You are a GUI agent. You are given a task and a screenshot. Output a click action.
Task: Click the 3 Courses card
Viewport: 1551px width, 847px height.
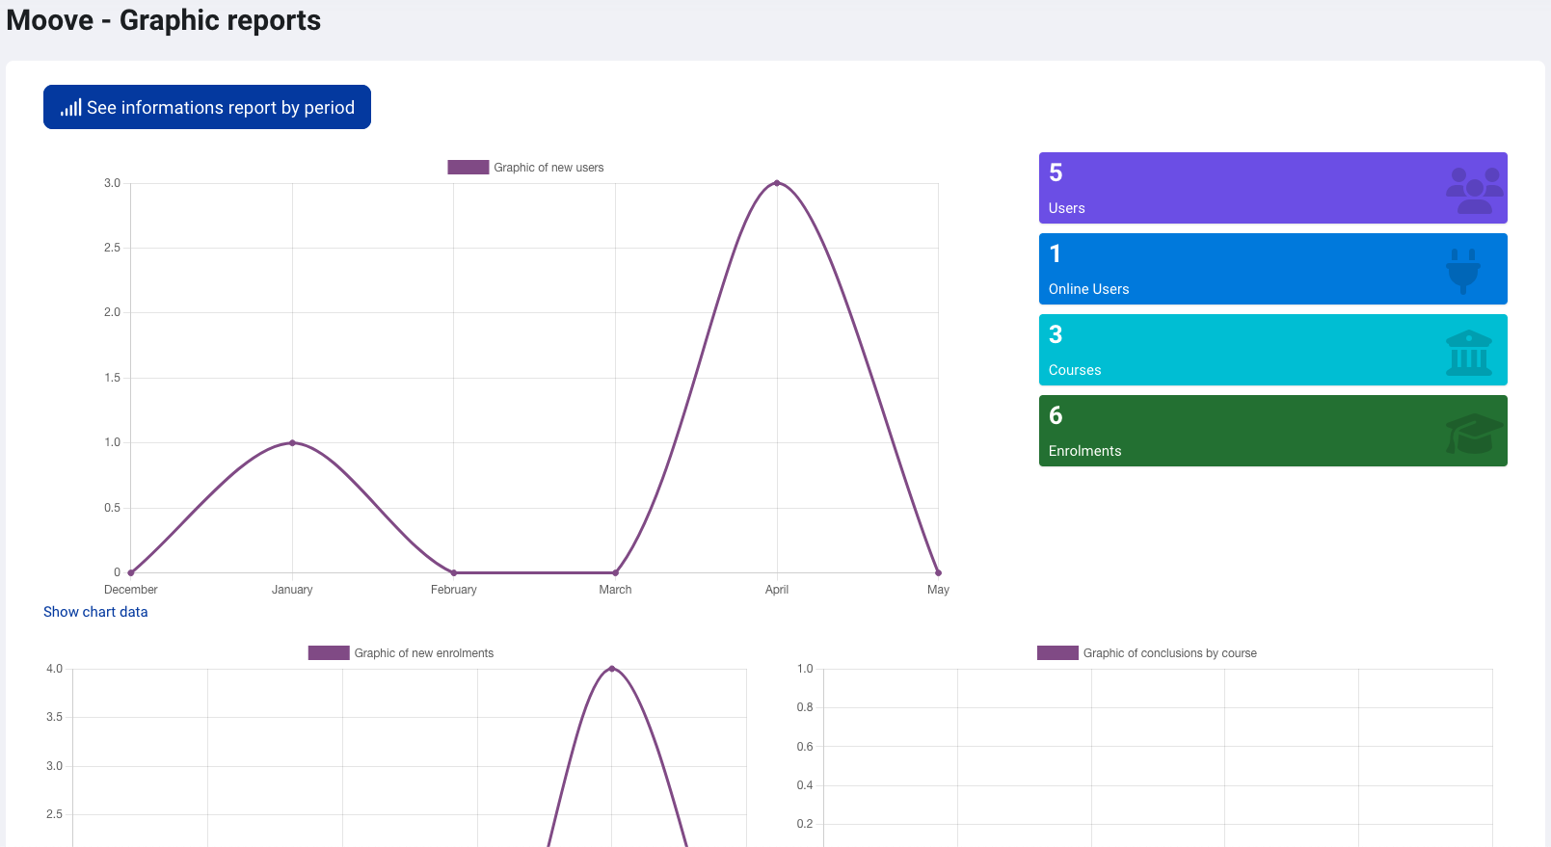coord(1272,350)
